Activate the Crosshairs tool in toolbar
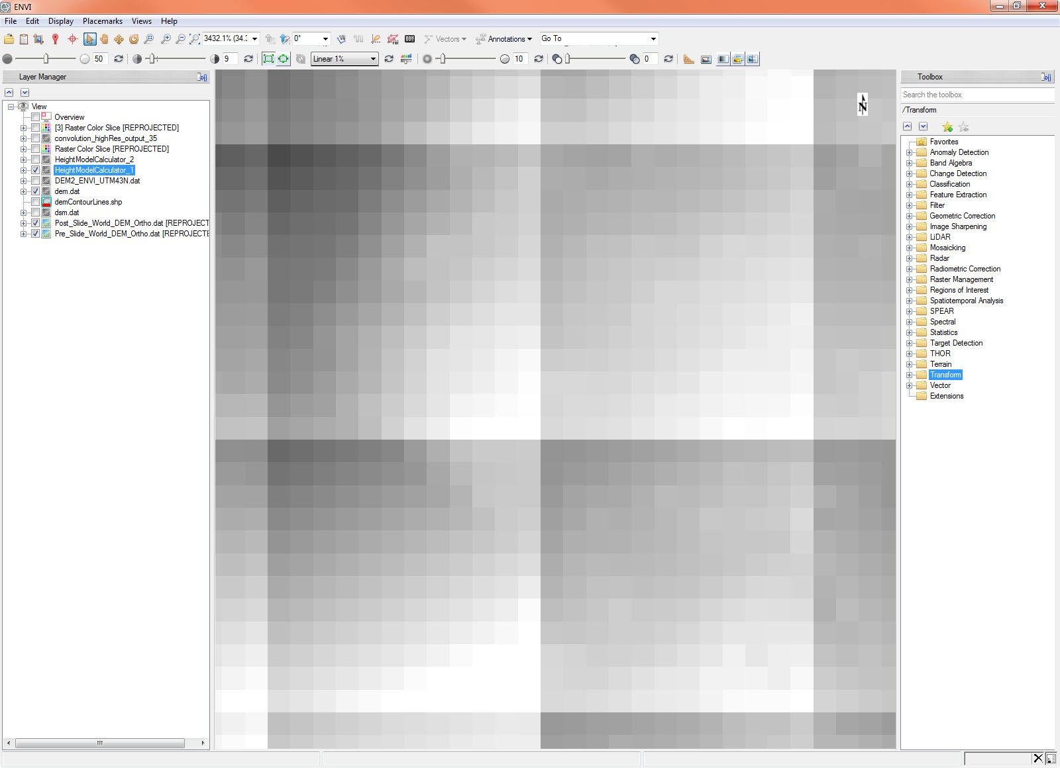The height and width of the screenshot is (768, 1060). 72,39
